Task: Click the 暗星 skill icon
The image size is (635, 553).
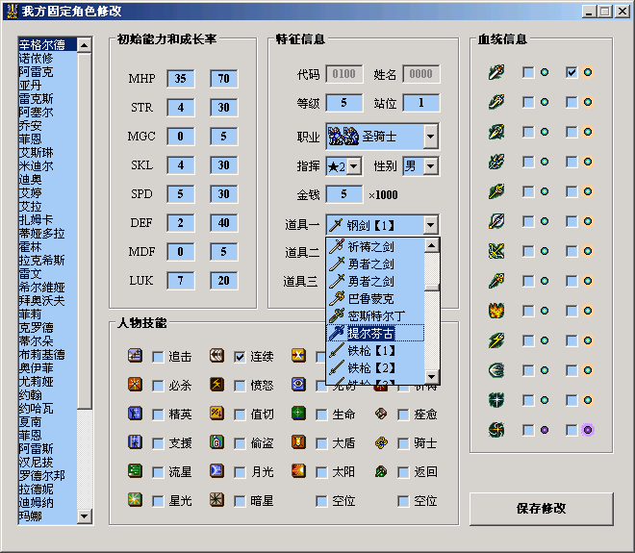Action: click(216, 499)
